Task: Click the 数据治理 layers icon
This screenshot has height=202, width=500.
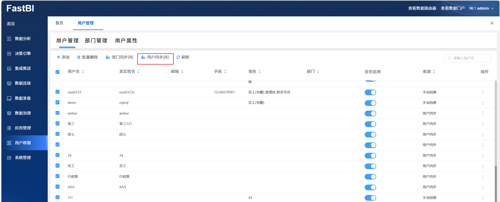Action: pos(9,113)
